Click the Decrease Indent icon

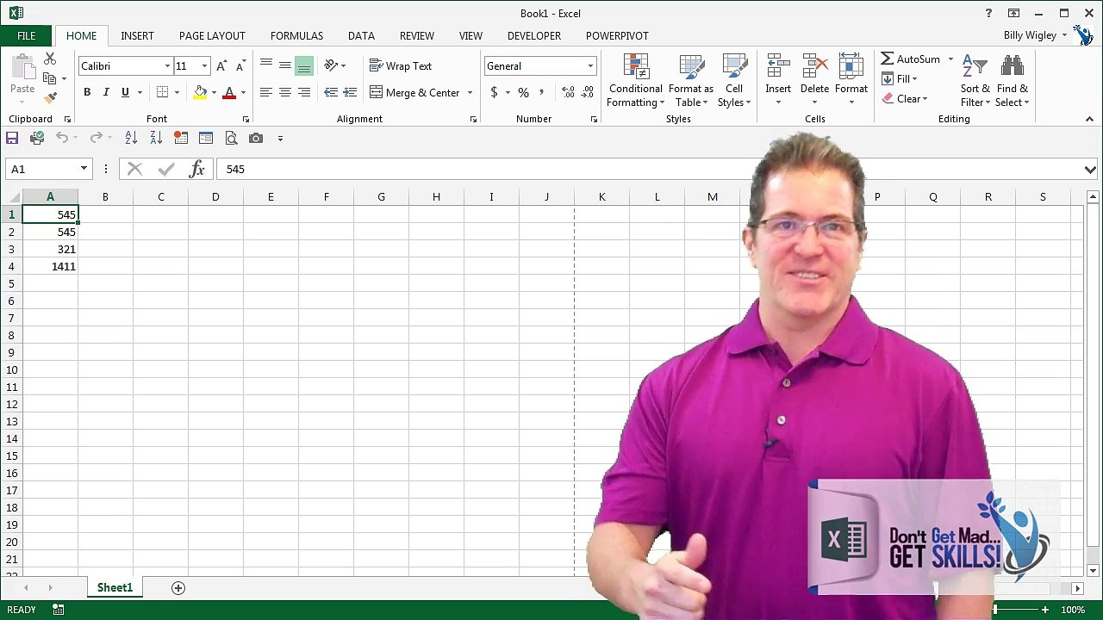point(331,92)
